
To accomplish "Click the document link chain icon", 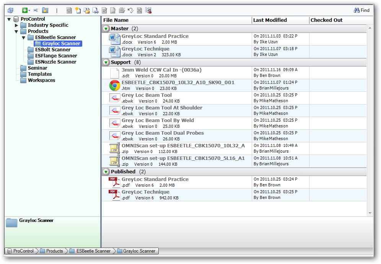I will 96,10.
